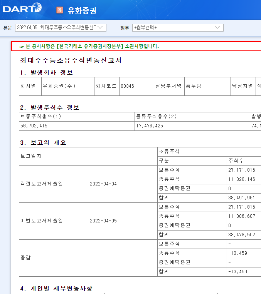Click the green 한국거래소 notice text
Image resolution: width=261 pixels, height=294 pixels.
[92, 46]
